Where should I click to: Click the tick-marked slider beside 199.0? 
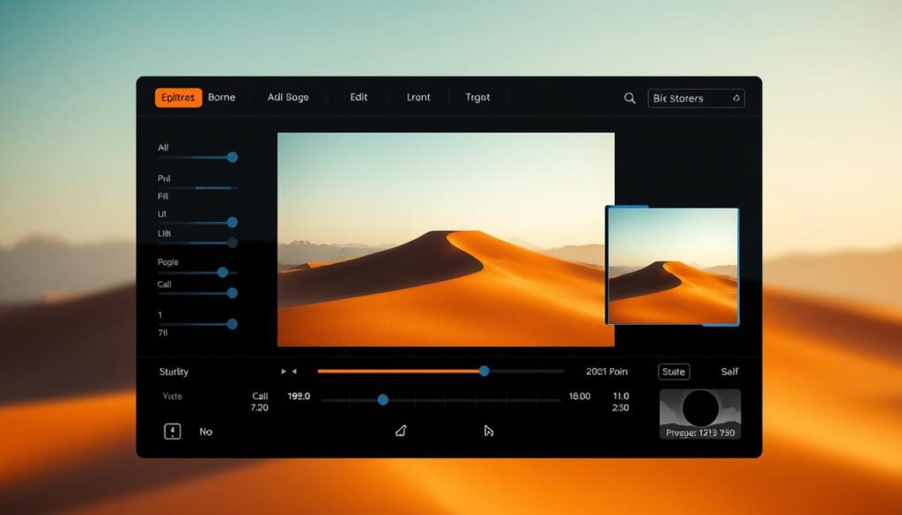(441, 400)
